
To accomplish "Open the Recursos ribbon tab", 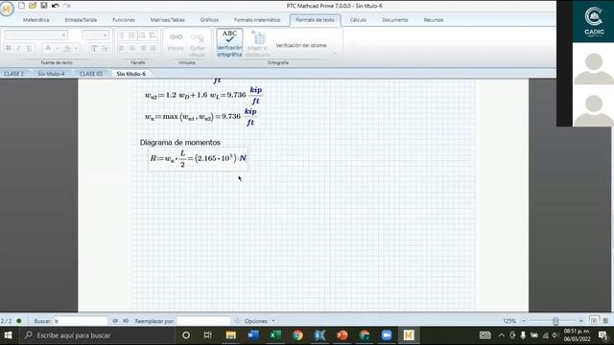I will (x=434, y=20).
